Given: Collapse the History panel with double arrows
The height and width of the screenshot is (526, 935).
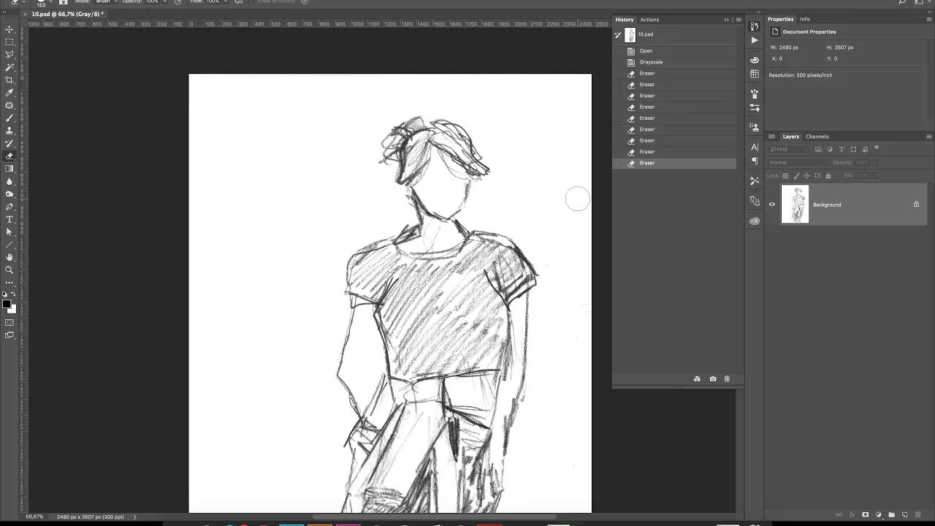Looking at the screenshot, I should click(727, 20).
